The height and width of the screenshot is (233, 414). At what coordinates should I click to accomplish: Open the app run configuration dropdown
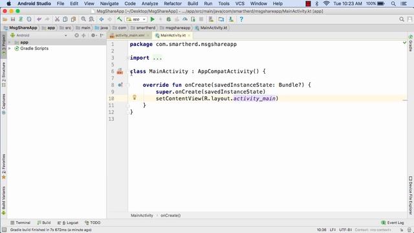tap(136, 19)
